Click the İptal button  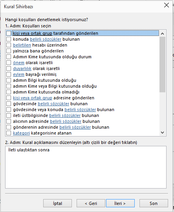[x=58, y=203]
